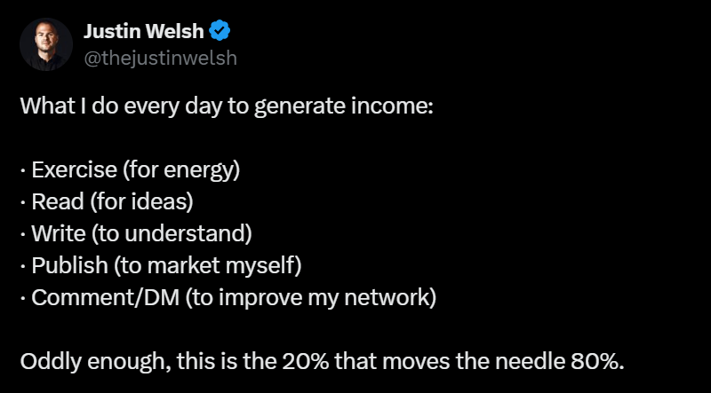Click the Justin Welsh display name

(x=144, y=31)
